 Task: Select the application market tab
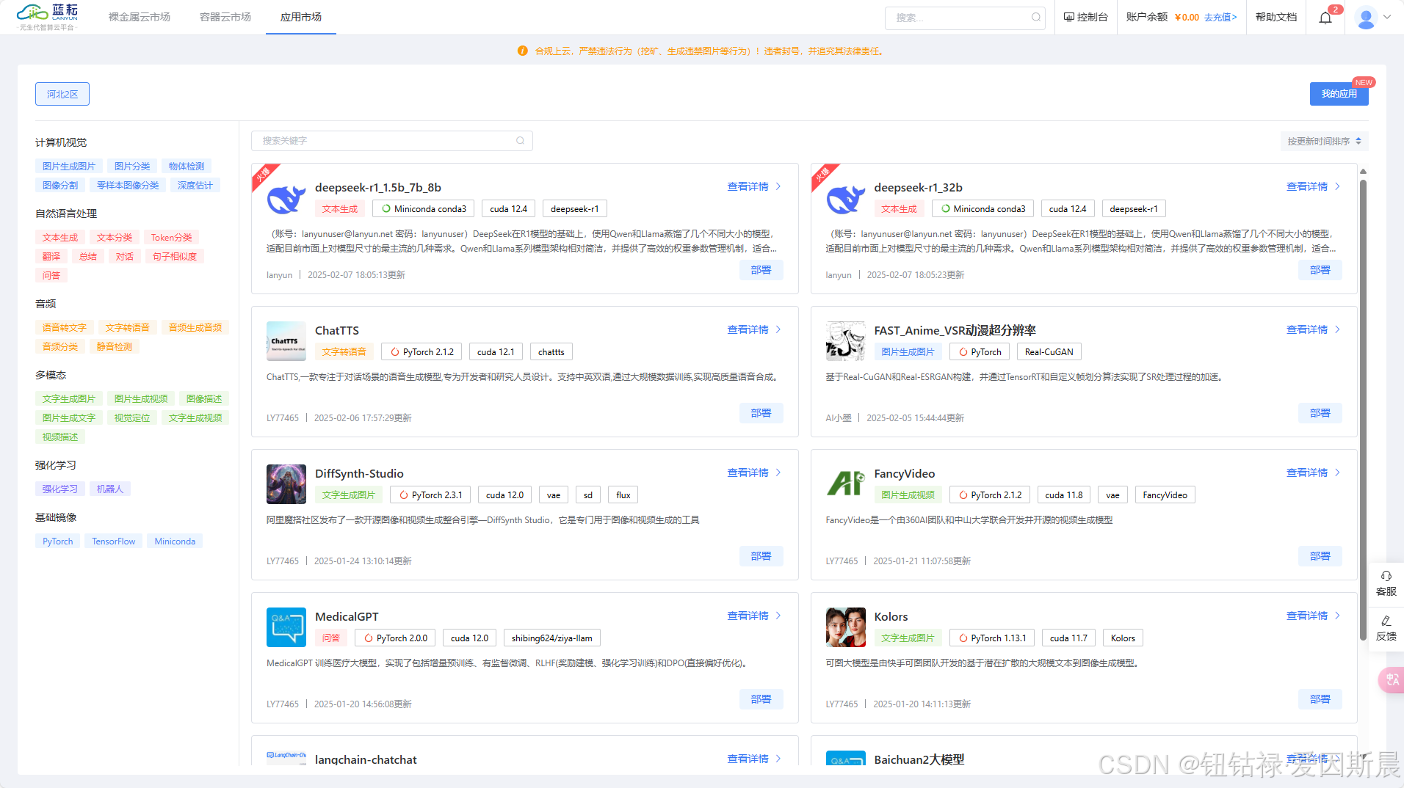pos(301,17)
